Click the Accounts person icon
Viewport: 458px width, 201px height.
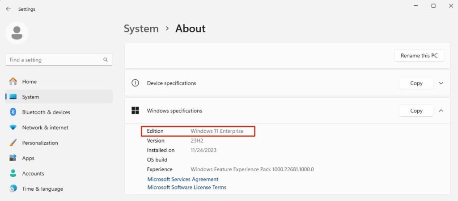(x=13, y=173)
